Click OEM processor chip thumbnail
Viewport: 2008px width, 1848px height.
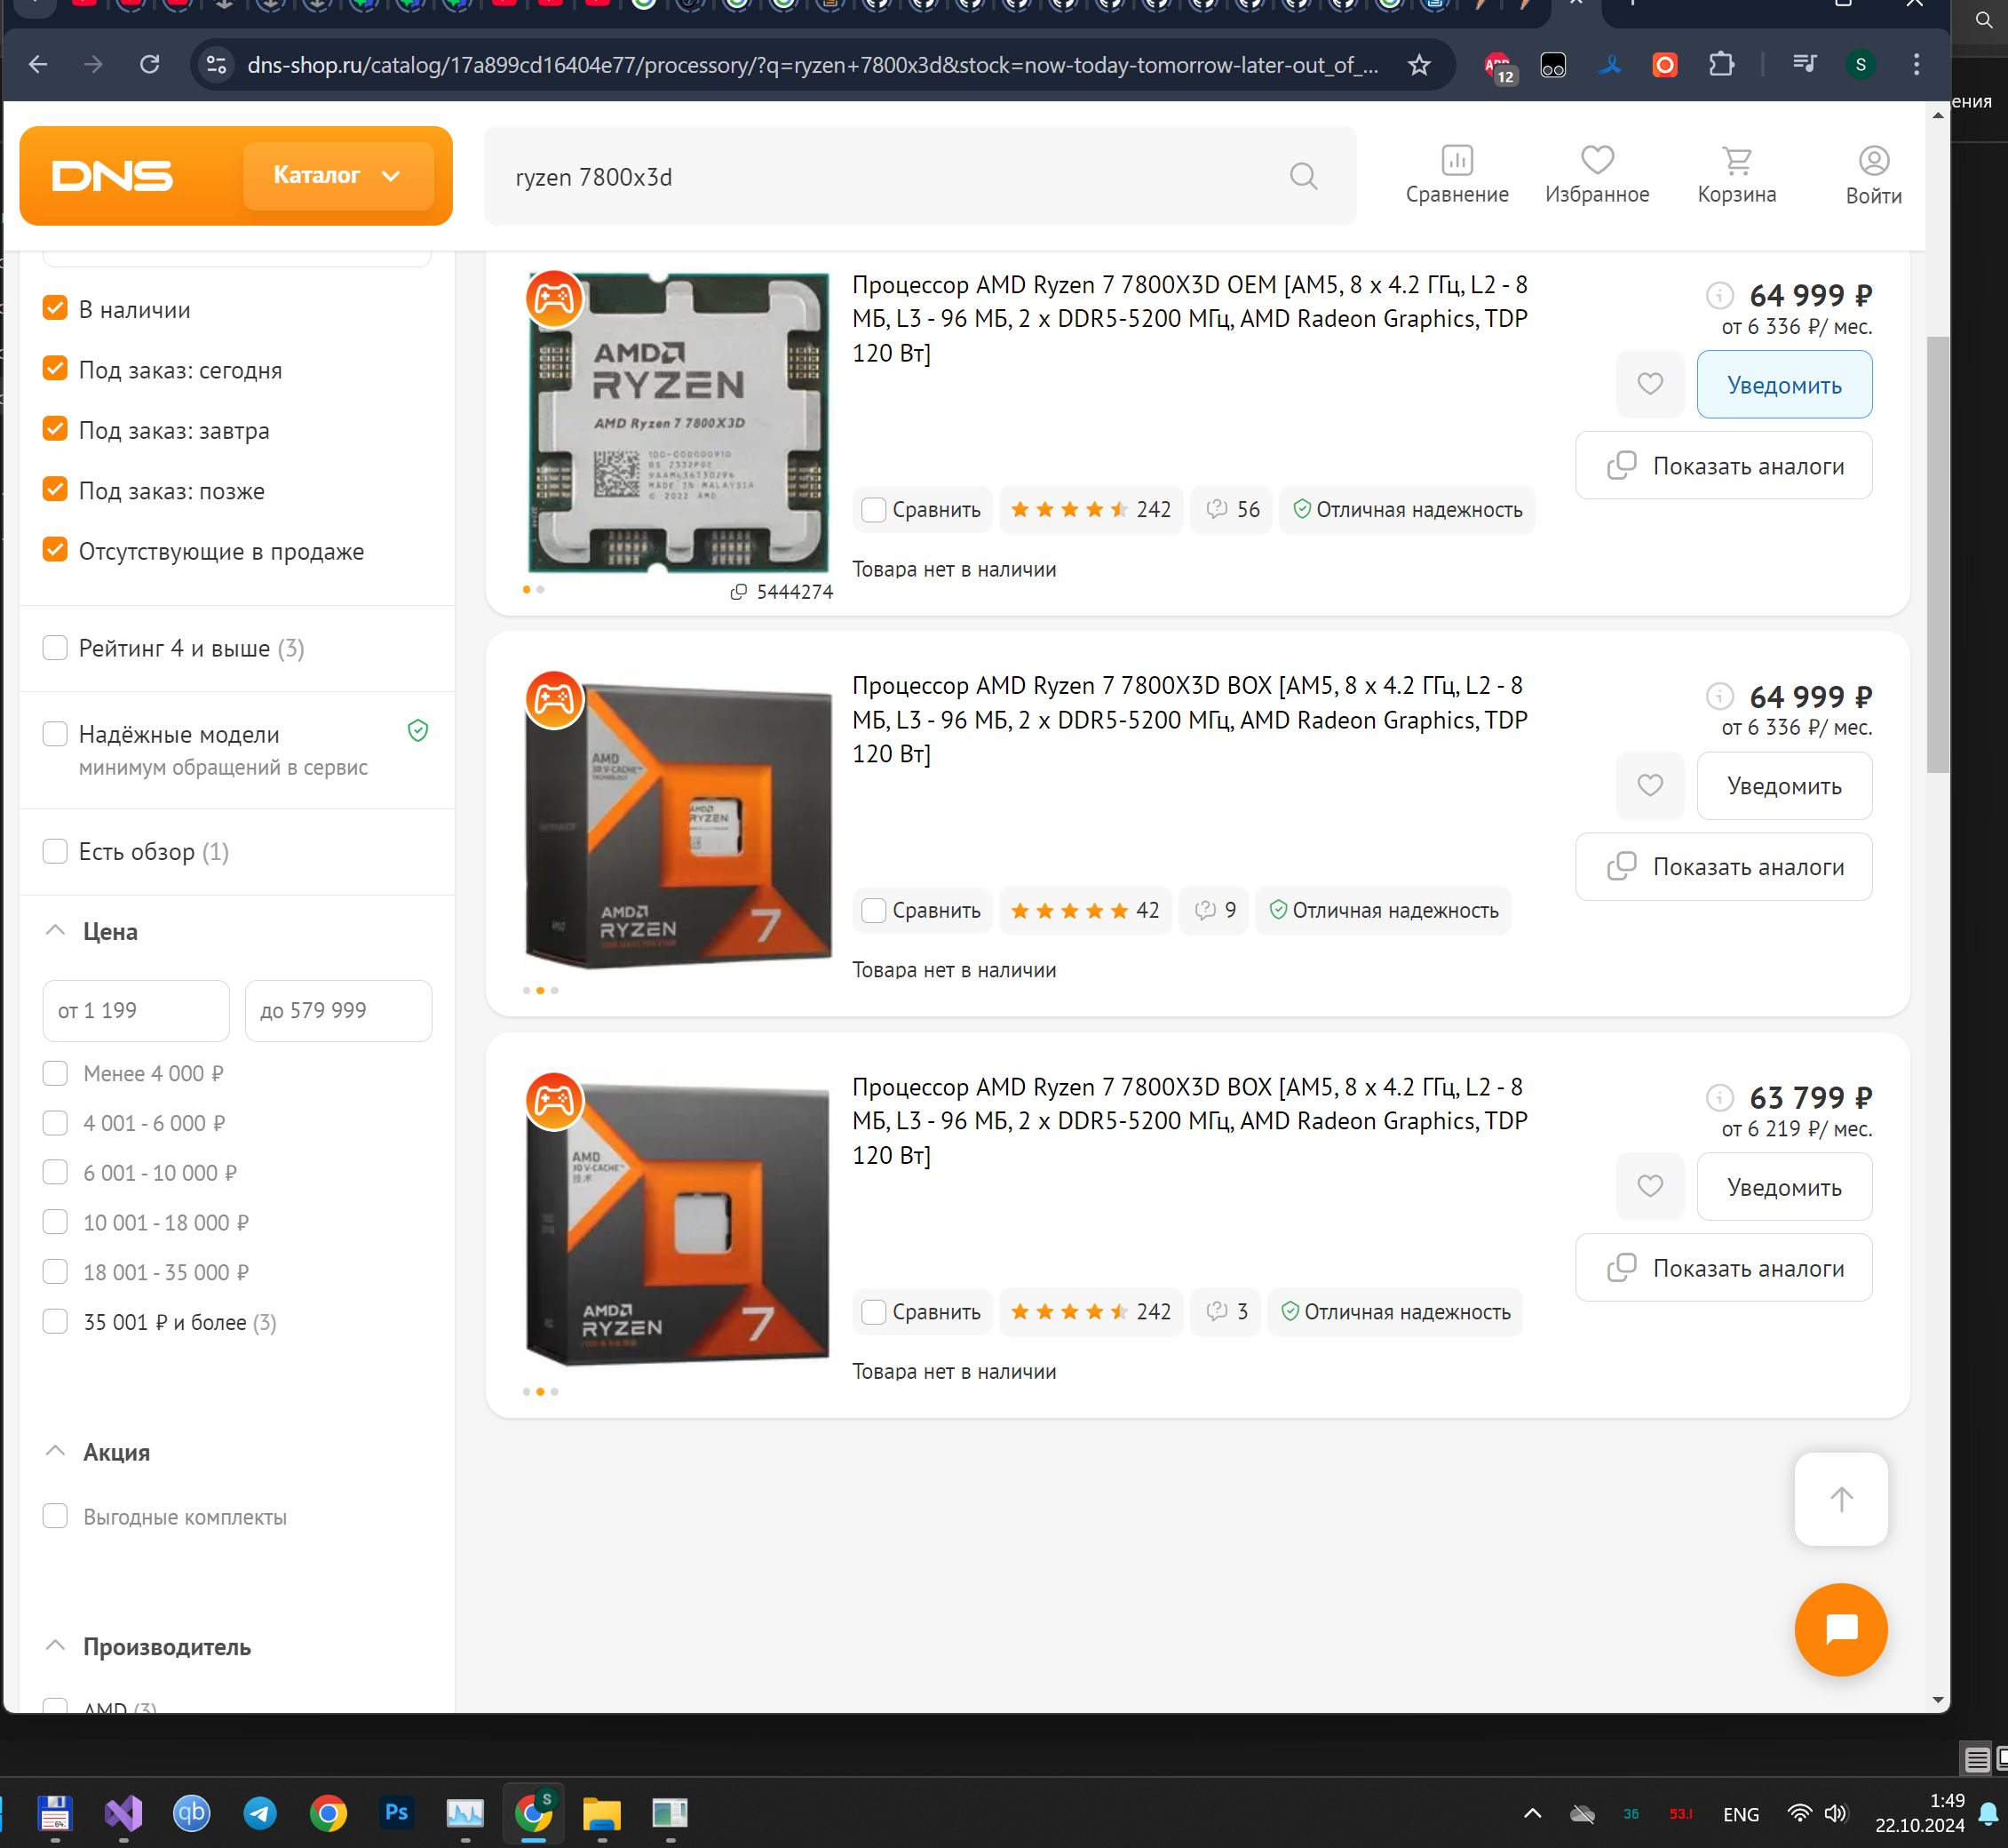click(x=678, y=421)
